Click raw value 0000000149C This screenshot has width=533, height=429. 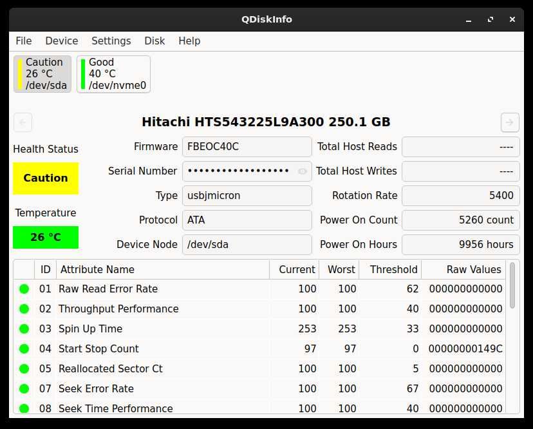click(x=465, y=348)
